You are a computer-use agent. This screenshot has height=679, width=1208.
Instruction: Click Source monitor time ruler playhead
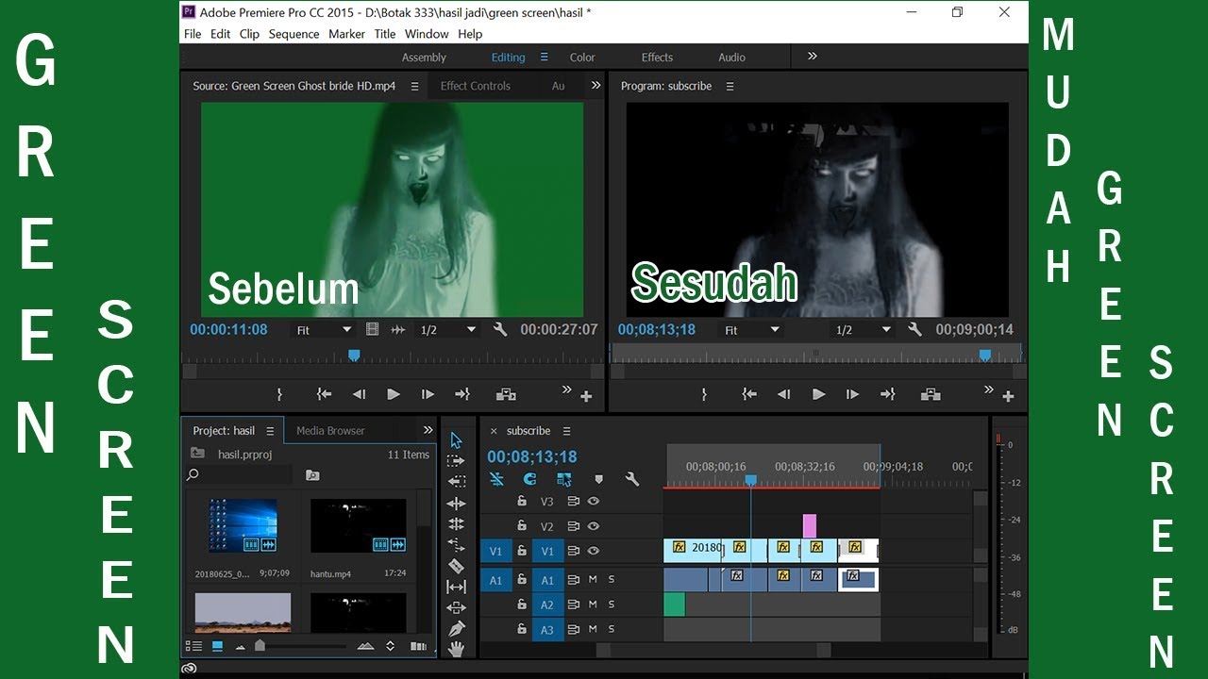354,356
